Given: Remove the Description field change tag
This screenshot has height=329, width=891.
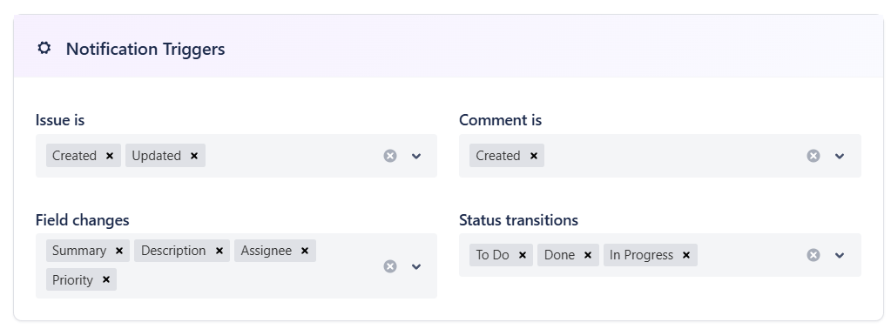Looking at the screenshot, I should click(x=219, y=251).
